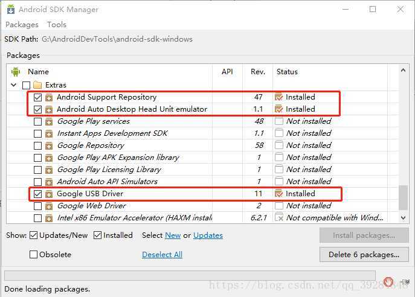
Task: Click package icon beside Google Repository
Action: coord(49,145)
